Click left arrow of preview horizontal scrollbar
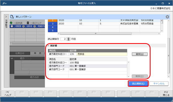 tap(59, 33)
